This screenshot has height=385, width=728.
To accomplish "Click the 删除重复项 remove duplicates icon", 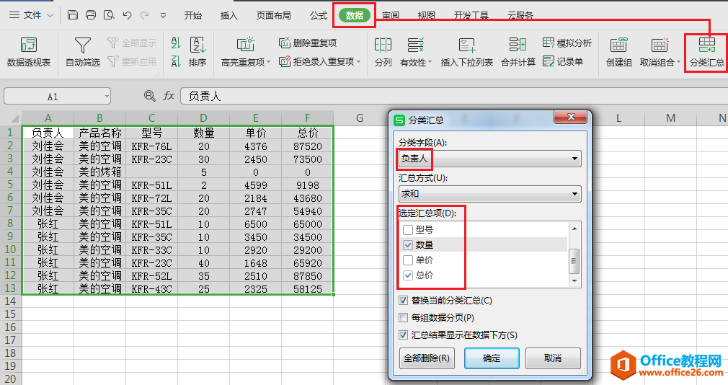I will click(285, 43).
